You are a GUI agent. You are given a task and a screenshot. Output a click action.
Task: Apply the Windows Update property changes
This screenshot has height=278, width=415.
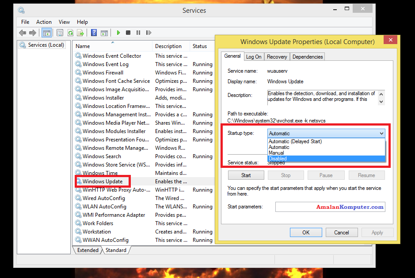point(377,232)
